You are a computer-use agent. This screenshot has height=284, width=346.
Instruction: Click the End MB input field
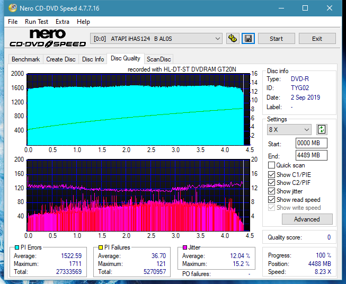tap(311, 155)
